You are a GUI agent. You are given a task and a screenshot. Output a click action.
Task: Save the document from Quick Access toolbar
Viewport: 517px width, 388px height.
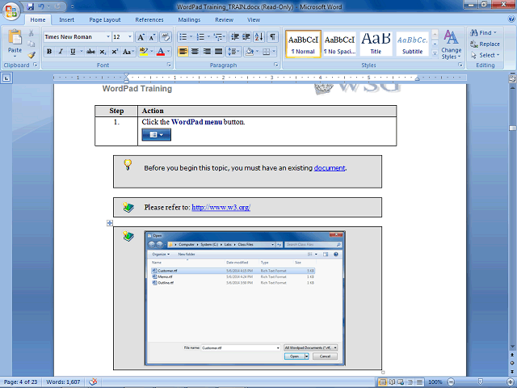[x=31, y=6]
